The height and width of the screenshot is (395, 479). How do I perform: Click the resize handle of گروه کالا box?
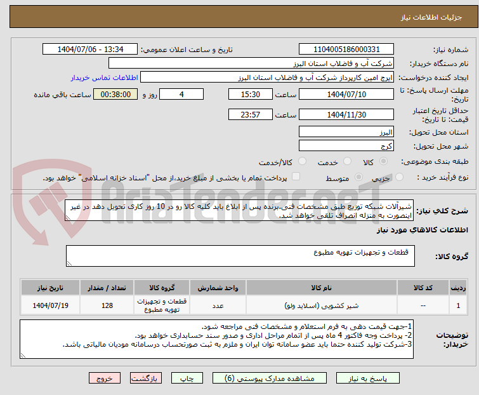(x=69, y=264)
